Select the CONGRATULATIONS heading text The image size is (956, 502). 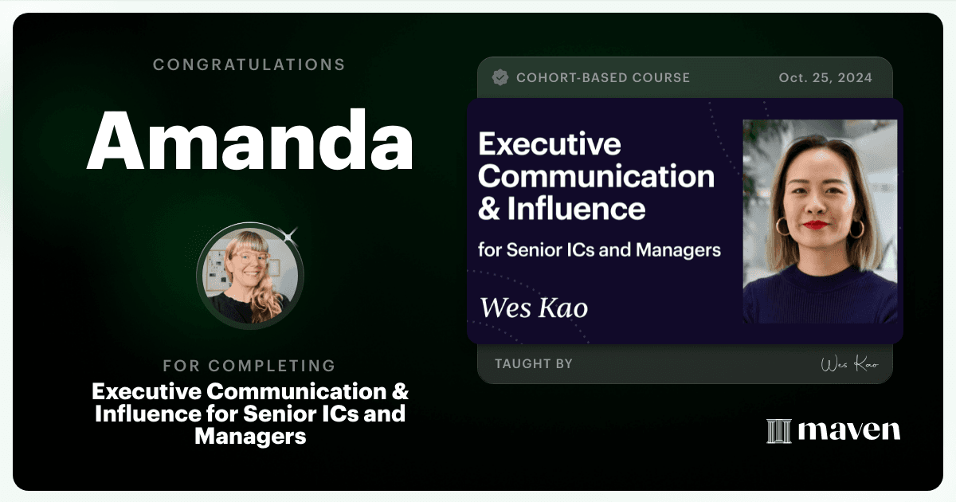pos(249,65)
